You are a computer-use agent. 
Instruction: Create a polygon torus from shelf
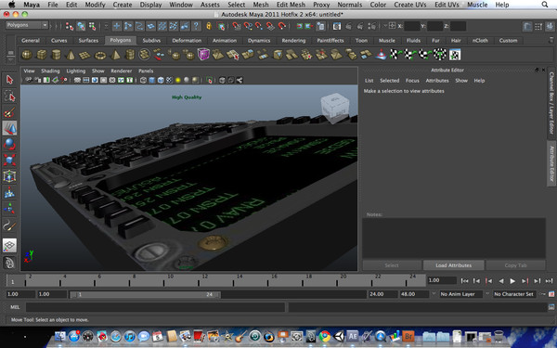pyautogui.click(x=100, y=55)
